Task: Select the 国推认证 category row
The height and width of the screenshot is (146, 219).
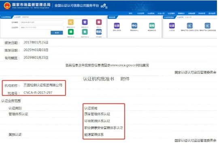Action: click(15, 135)
